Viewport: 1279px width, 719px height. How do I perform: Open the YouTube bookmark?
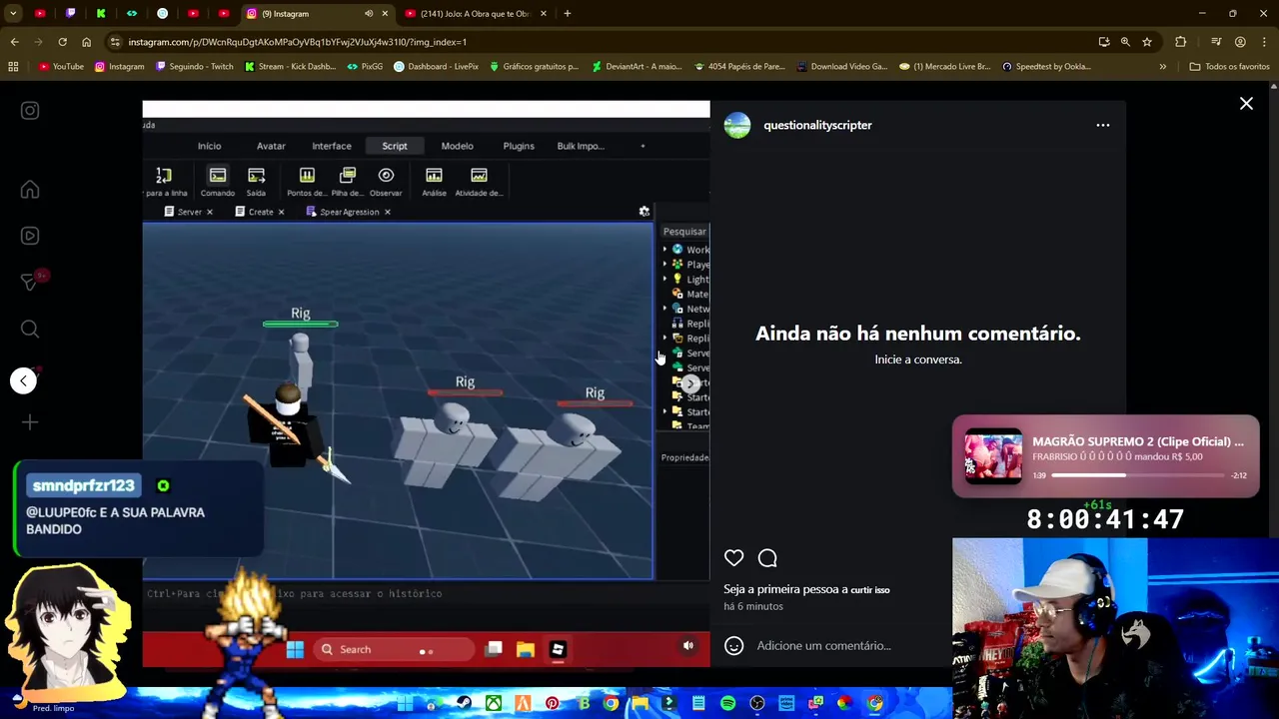[61, 67]
